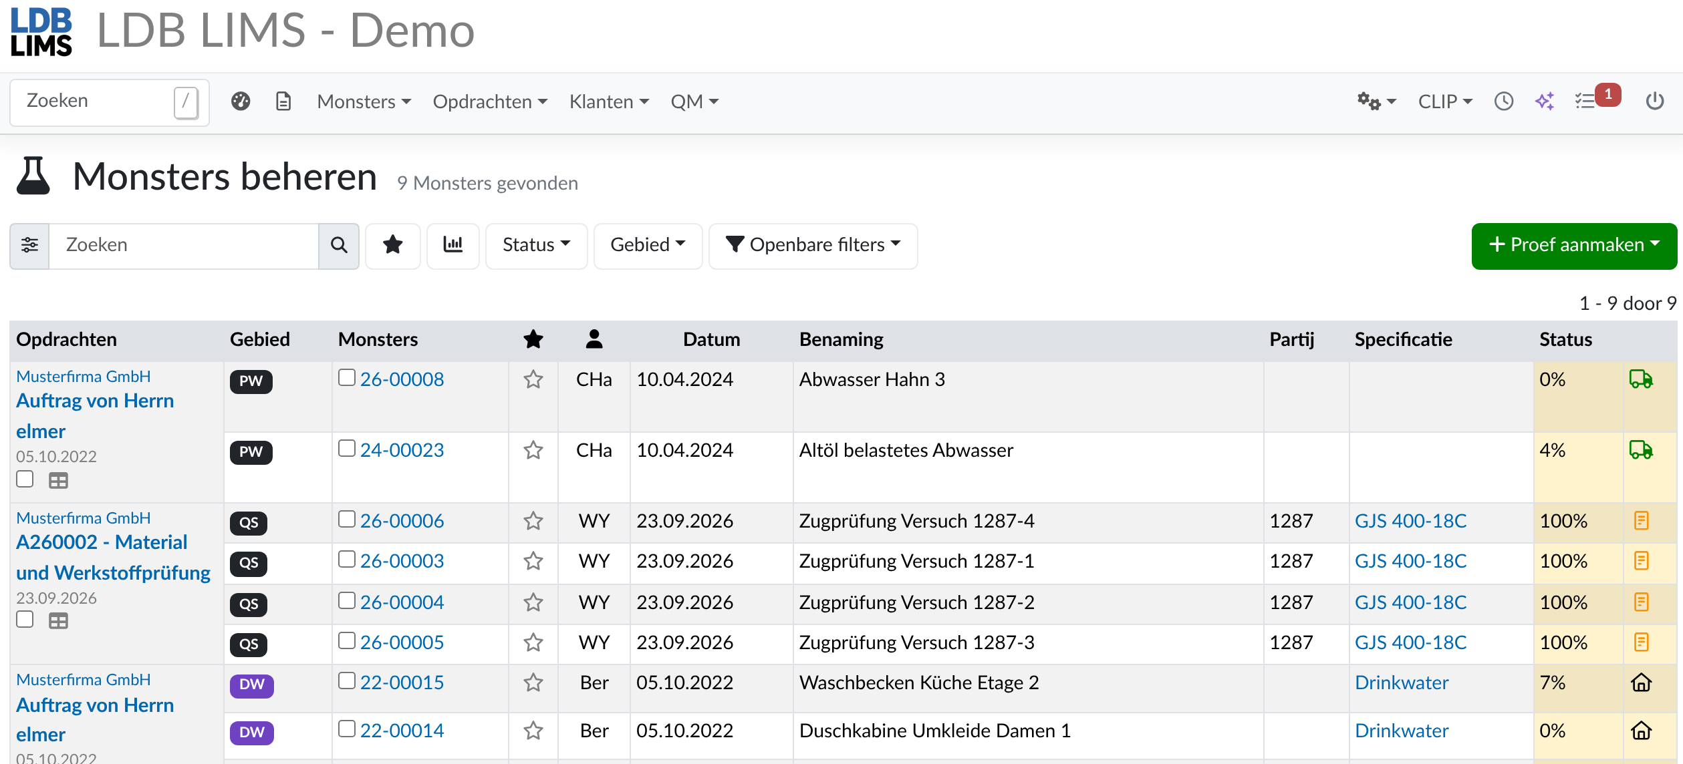Click the purple sparkles AI icon
Image resolution: width=1683 pixels, height=764 pixels.
1545,102
